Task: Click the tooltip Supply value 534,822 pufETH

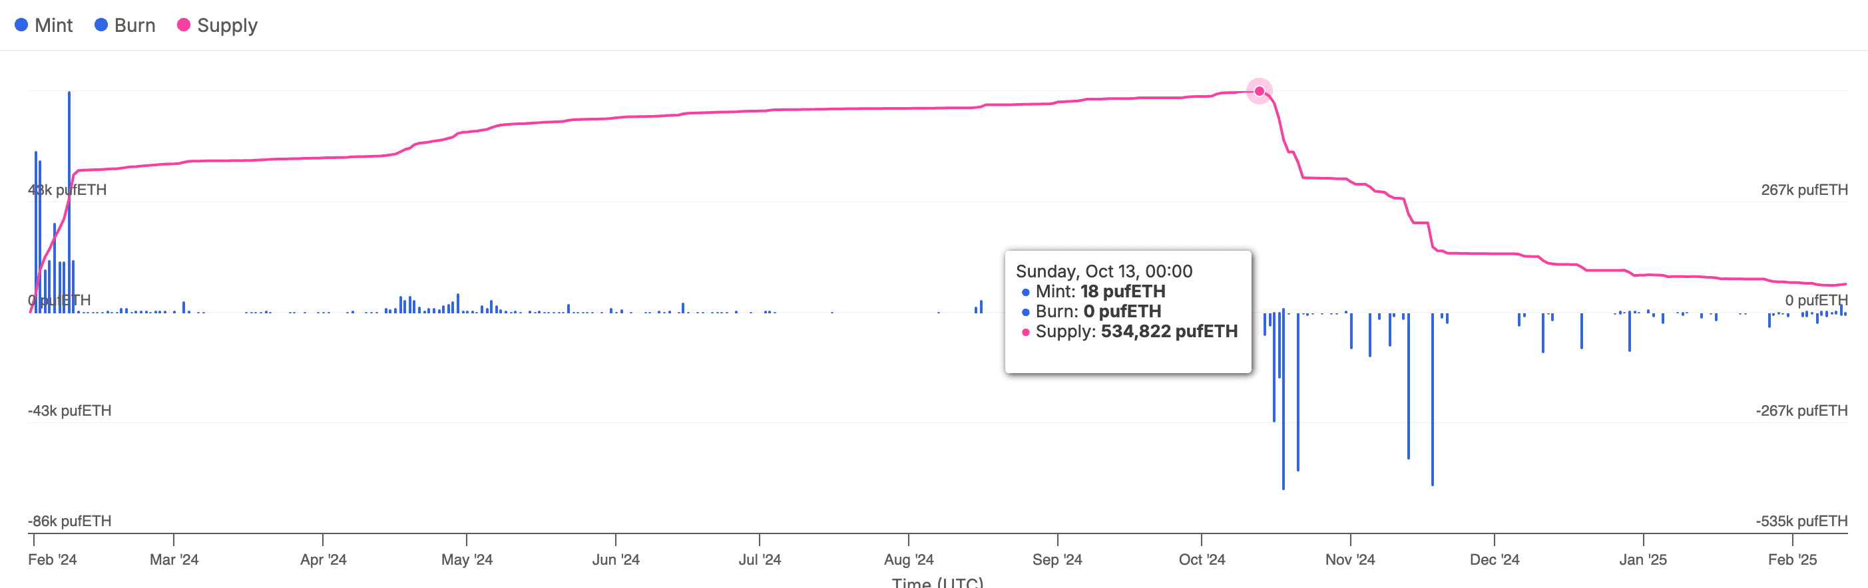Action: 1168,332
